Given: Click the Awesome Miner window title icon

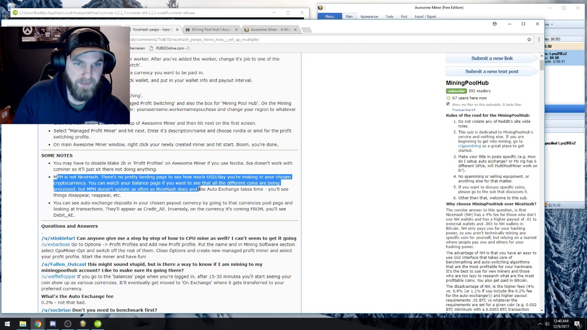Looking at the screenshot, I should coord(320,7).
